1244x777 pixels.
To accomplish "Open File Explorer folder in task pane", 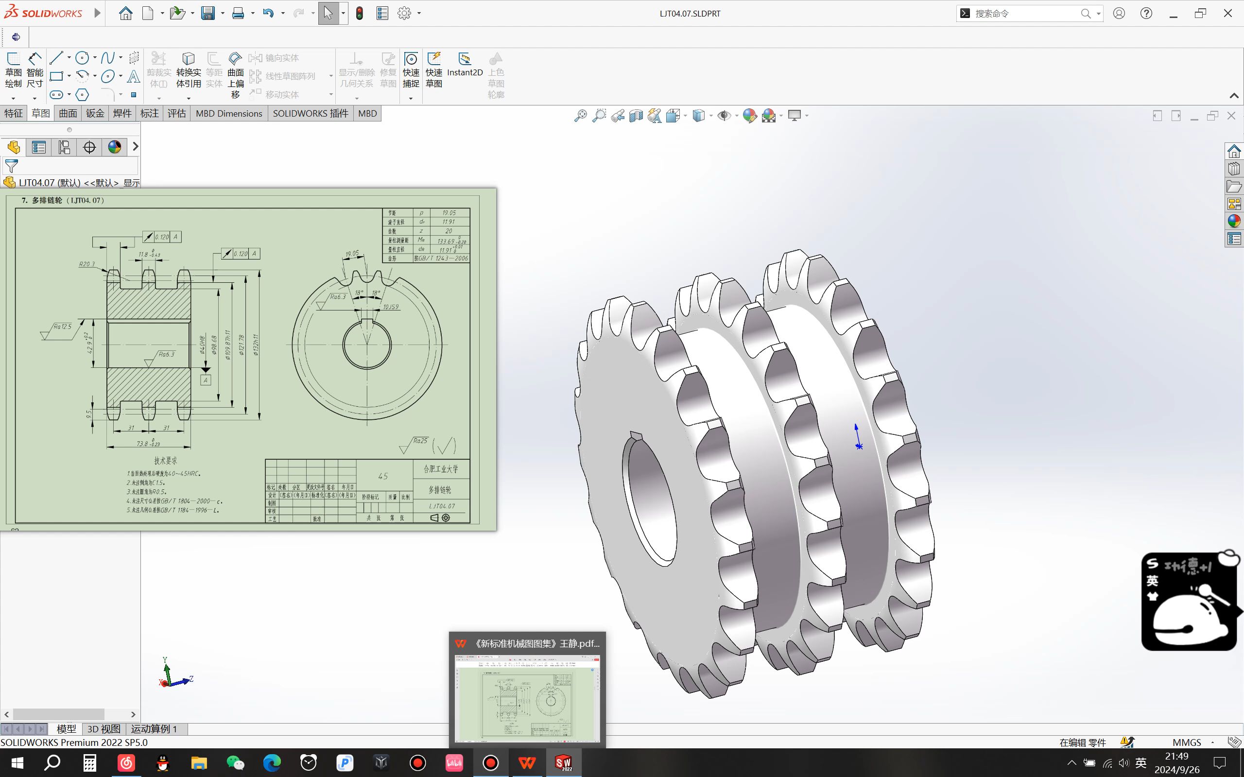I will pos(1234,186).
